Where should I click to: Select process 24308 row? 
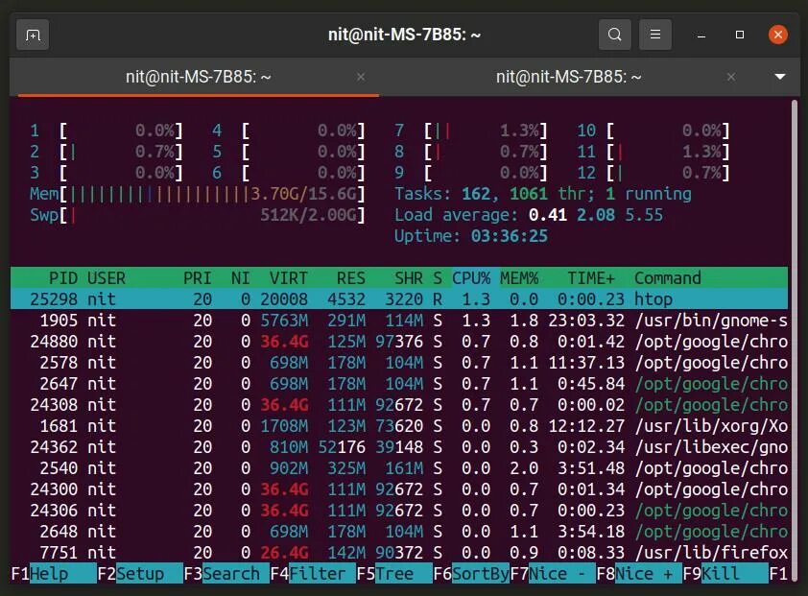coord(399,405)
